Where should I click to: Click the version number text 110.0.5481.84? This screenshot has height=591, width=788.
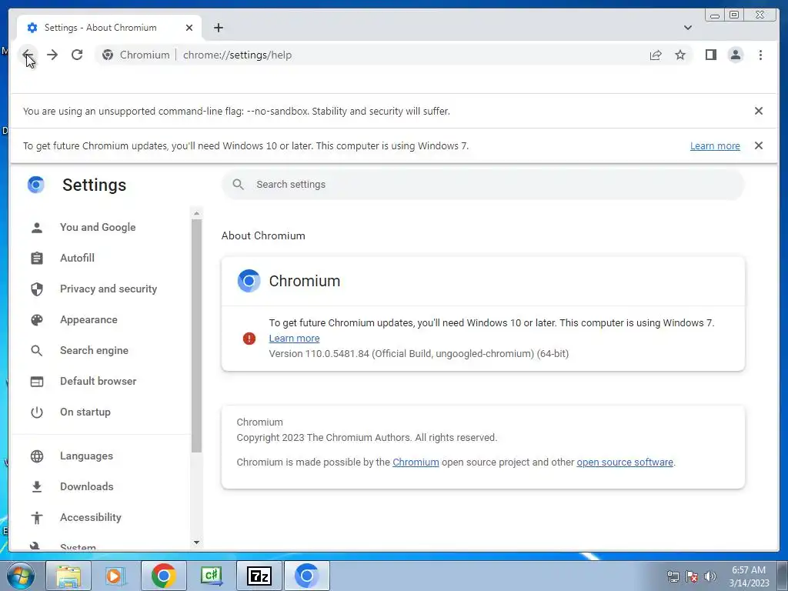point(337,353)
